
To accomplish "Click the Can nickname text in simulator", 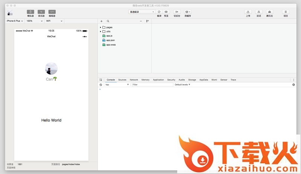I will [x=51, y=79].
